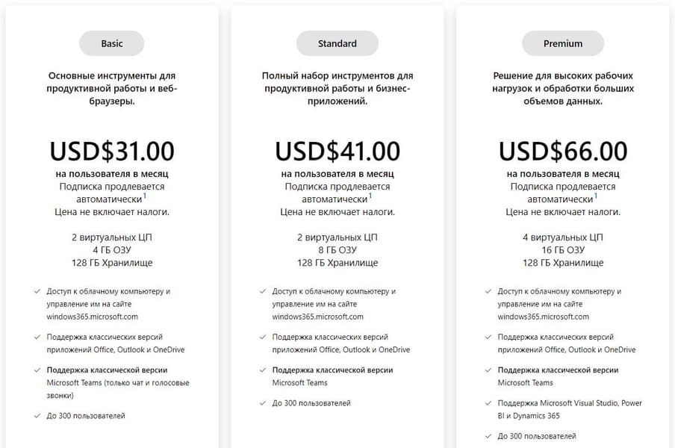Click checkmark beside Premium Visual Studio support

click(x=488, y=403)
